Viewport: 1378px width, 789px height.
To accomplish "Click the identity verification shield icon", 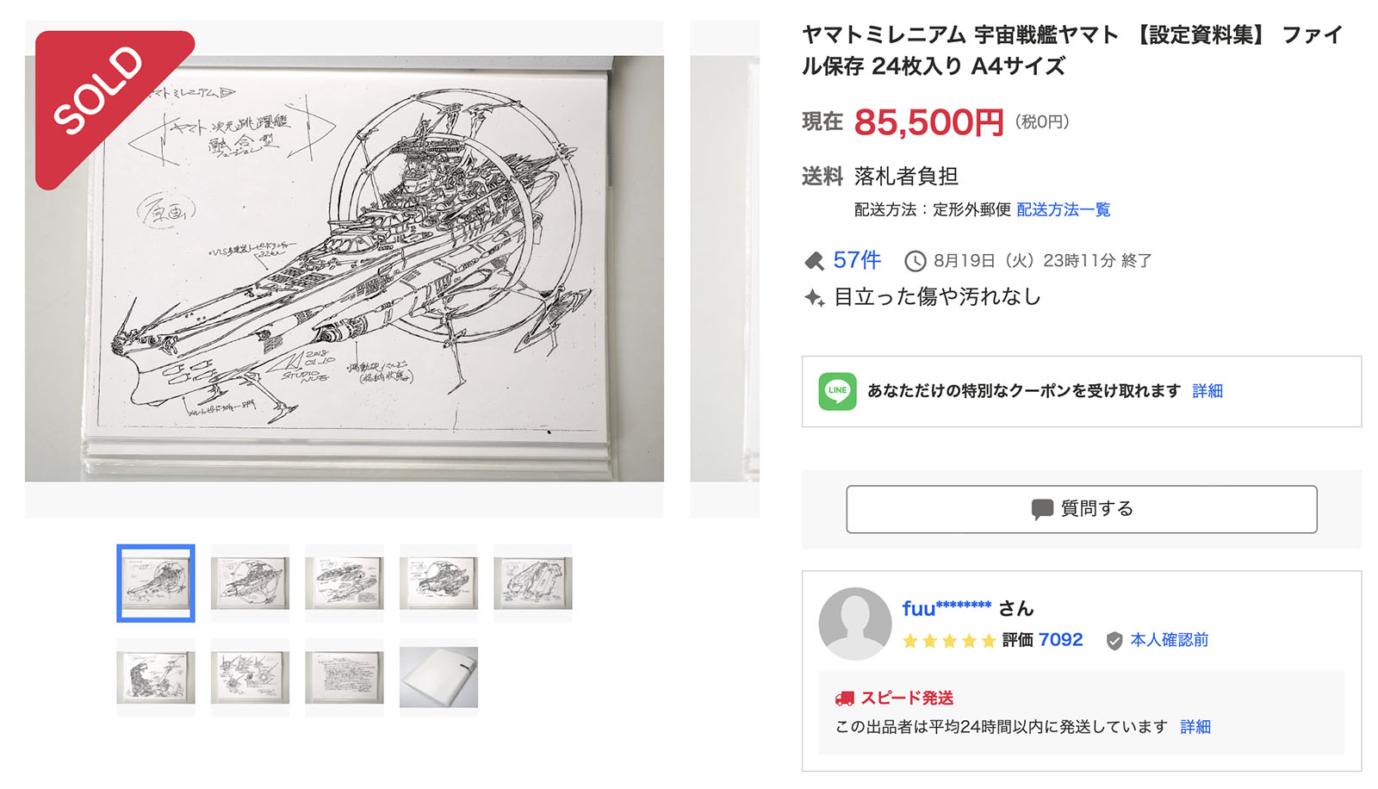I will coord(1114,641).
